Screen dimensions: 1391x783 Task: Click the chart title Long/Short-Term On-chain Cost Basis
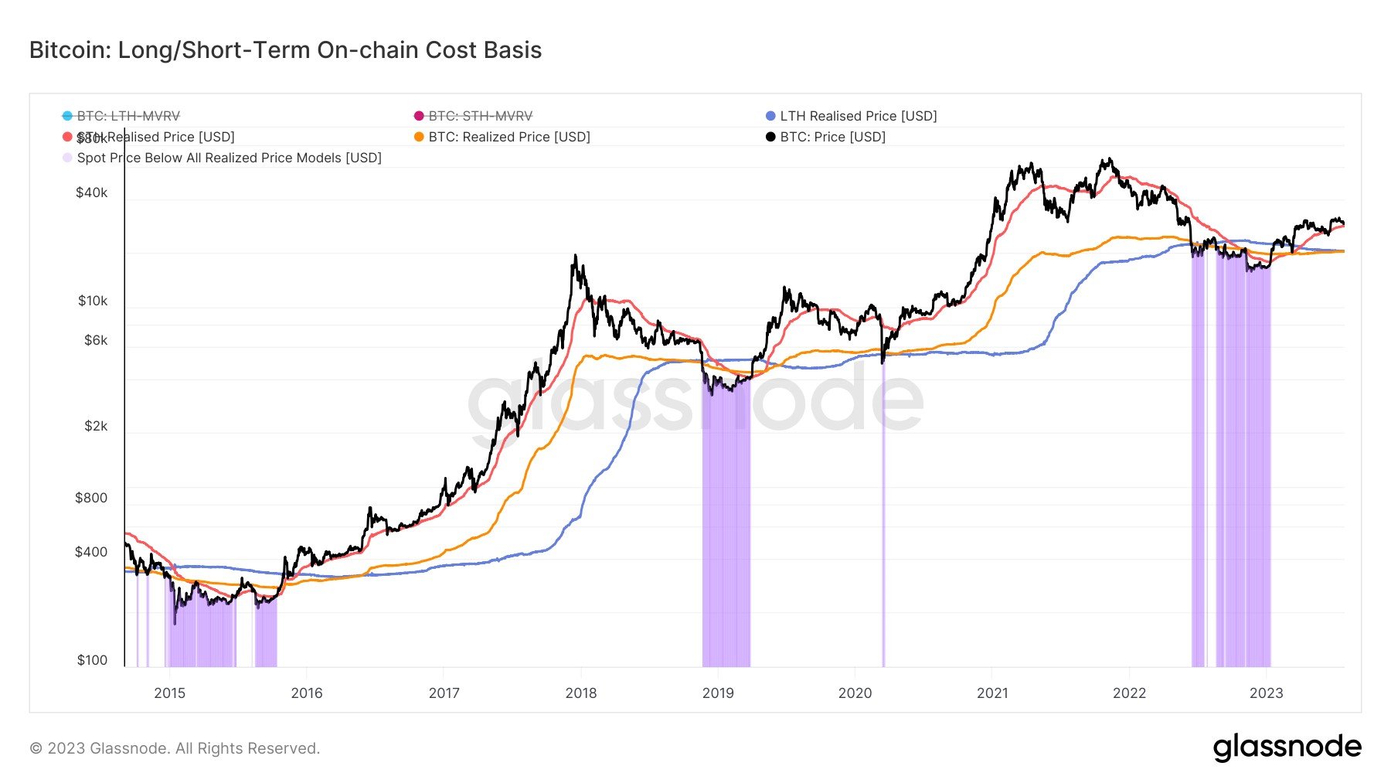click(285, 50)
